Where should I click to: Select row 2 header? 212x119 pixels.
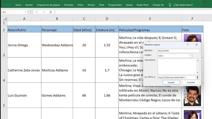(4, 29)
